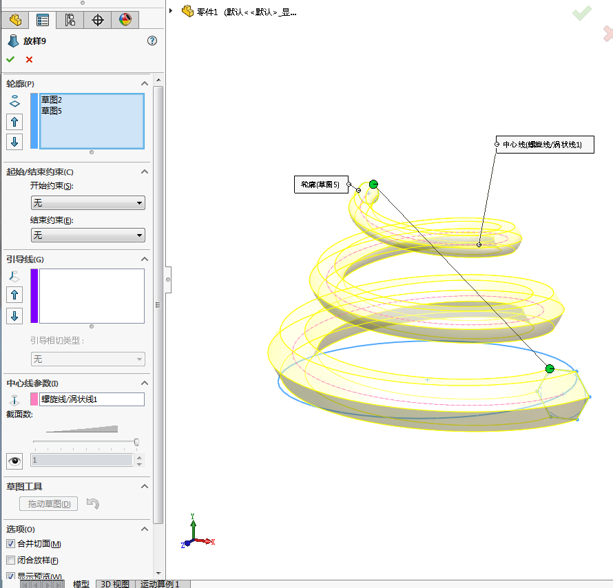The height and width of the screenshot is (588, 613).
Task: Open the 引导相切类型 dropdown
Action: click(x=88, y=359)
